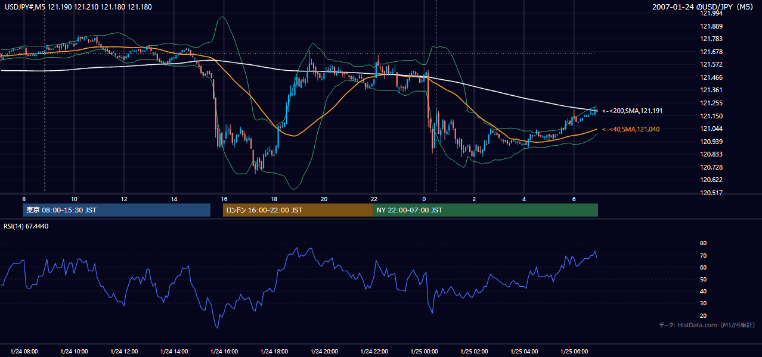762x357 pixels.
Task: Click the NY 22:00-07:00 JST session bar
Action: coord(485,210)
